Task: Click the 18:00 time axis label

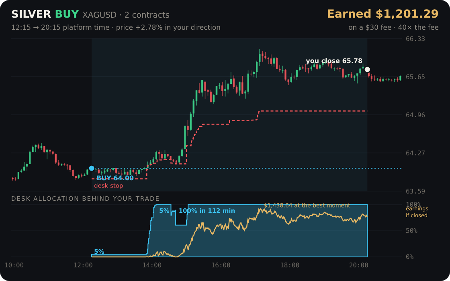Action: [x=290, y=265]
